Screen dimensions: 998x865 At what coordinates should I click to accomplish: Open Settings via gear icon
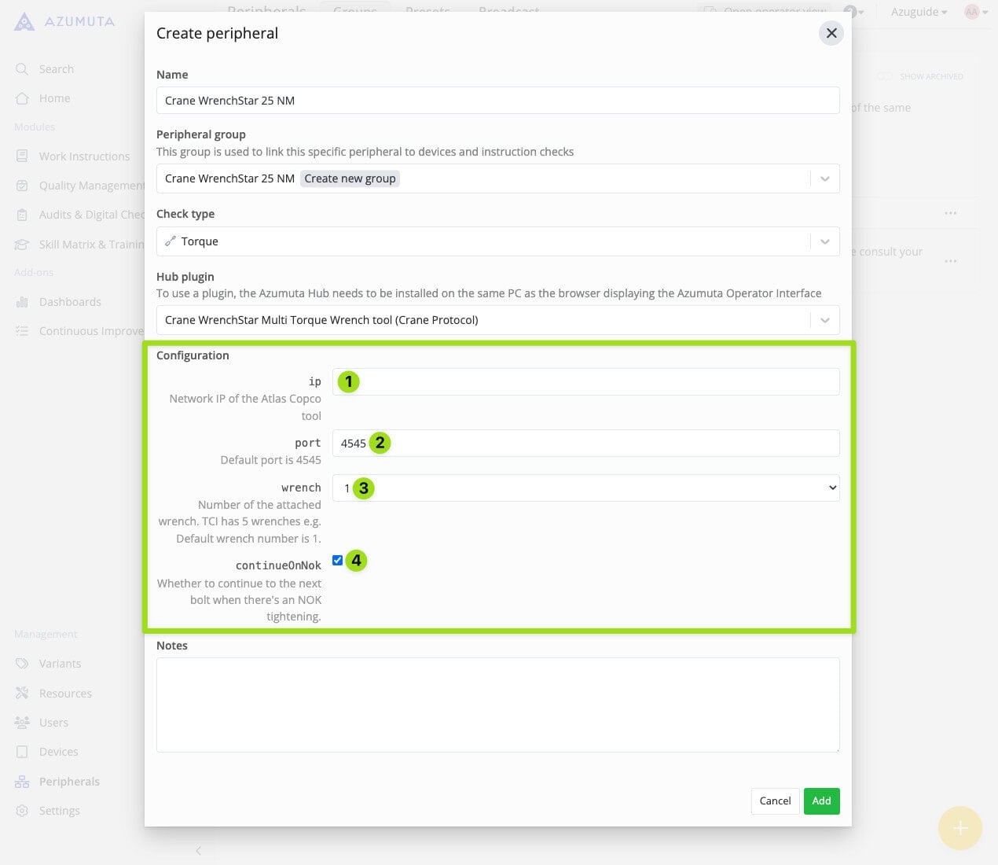pyautogui.click(x=22, y=811)
